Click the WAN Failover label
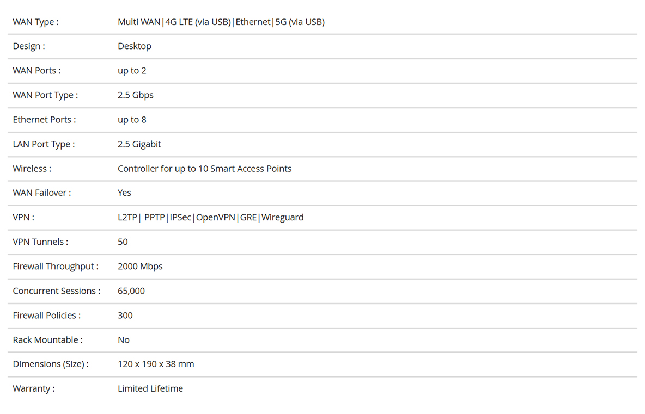 point(42,193)
